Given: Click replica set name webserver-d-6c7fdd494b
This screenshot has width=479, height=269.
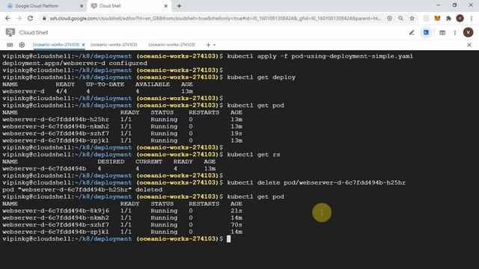Looking at the screenshot, I should click(x=44, y=168).
